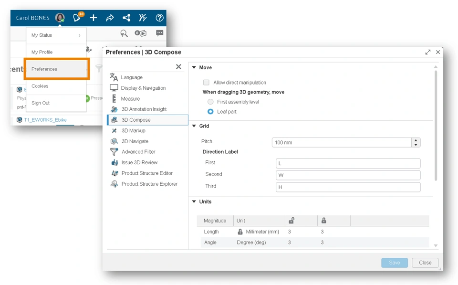Open My Profile menu item
The width and height of the screenshot is (458, 285).
tap(56, 52)
